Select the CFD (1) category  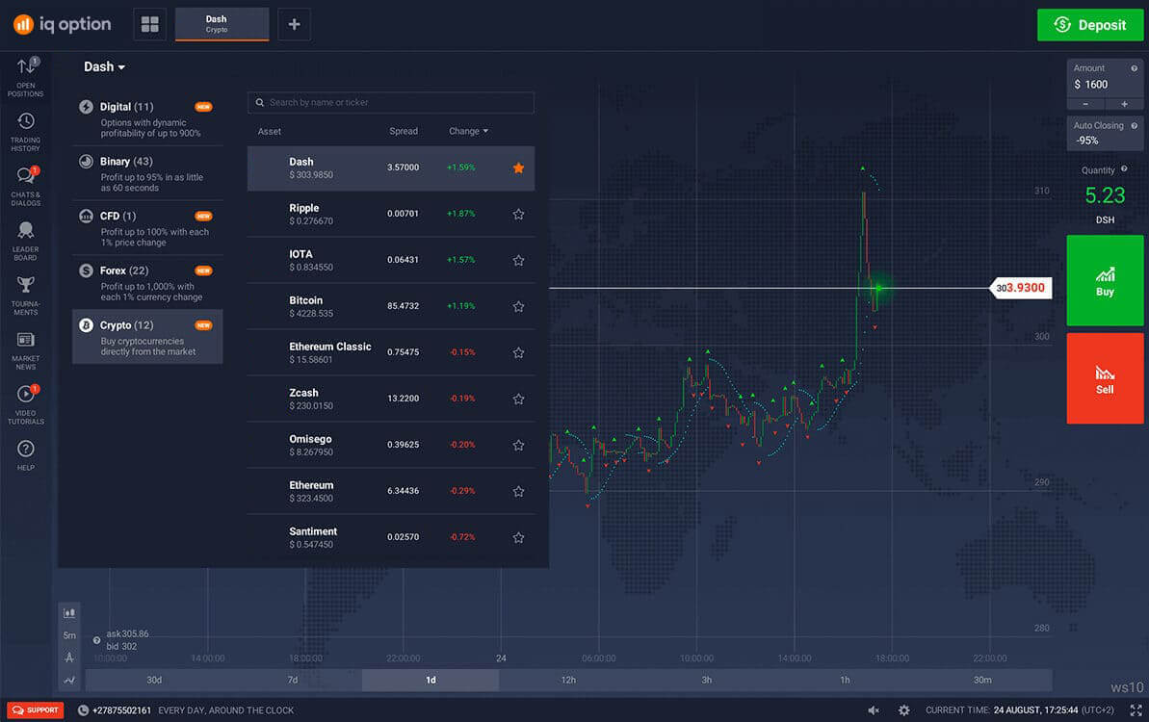pos(147,228)
